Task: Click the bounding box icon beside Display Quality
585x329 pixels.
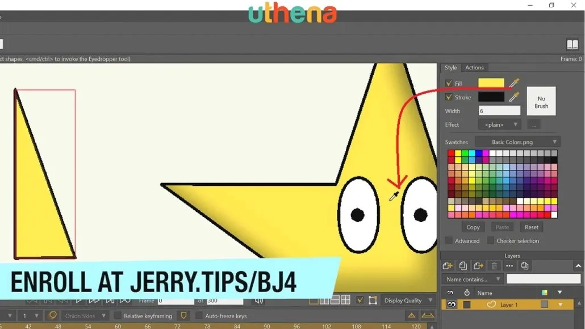Action: coord(373,300)
